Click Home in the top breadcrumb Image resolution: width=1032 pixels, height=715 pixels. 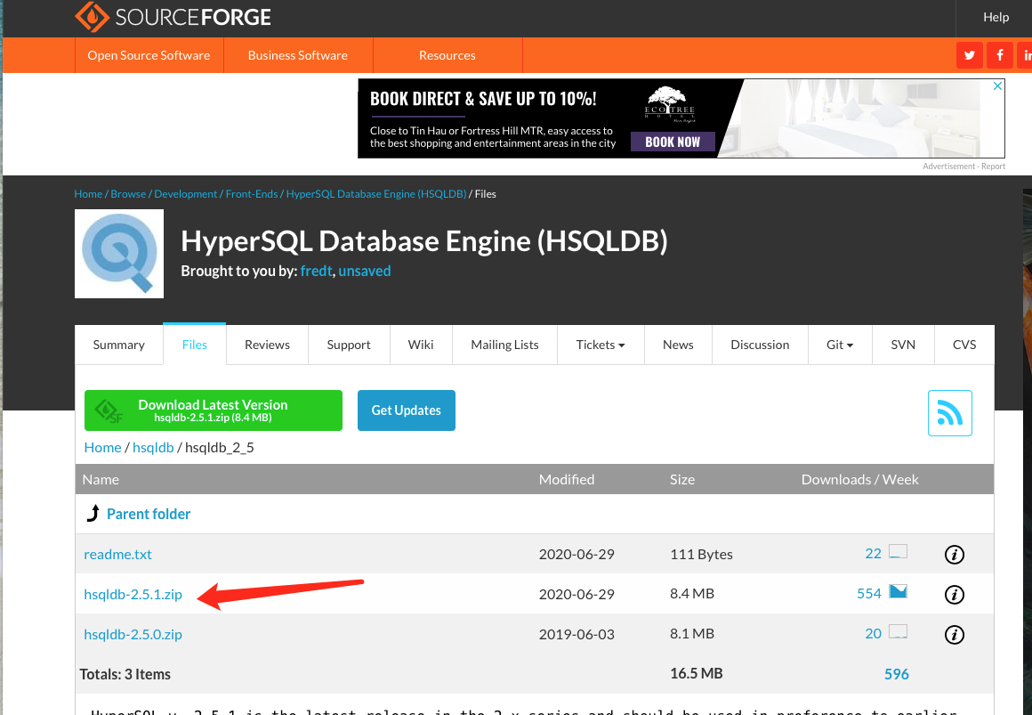point(88,194)
